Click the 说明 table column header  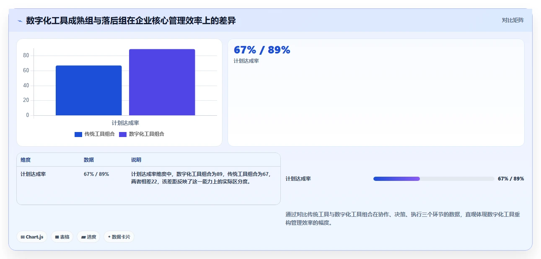click(136, 160)
